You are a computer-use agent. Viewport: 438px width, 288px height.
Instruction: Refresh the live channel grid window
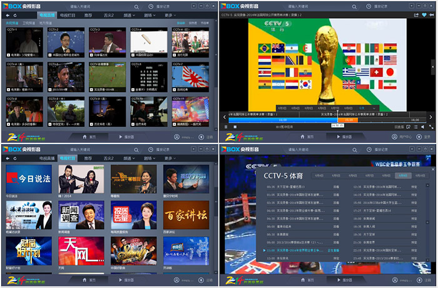coord(15,16)
